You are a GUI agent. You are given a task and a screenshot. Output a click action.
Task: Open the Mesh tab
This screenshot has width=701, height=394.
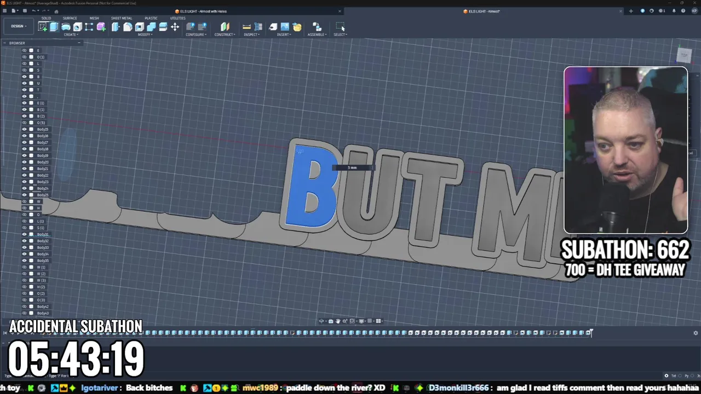94,18
